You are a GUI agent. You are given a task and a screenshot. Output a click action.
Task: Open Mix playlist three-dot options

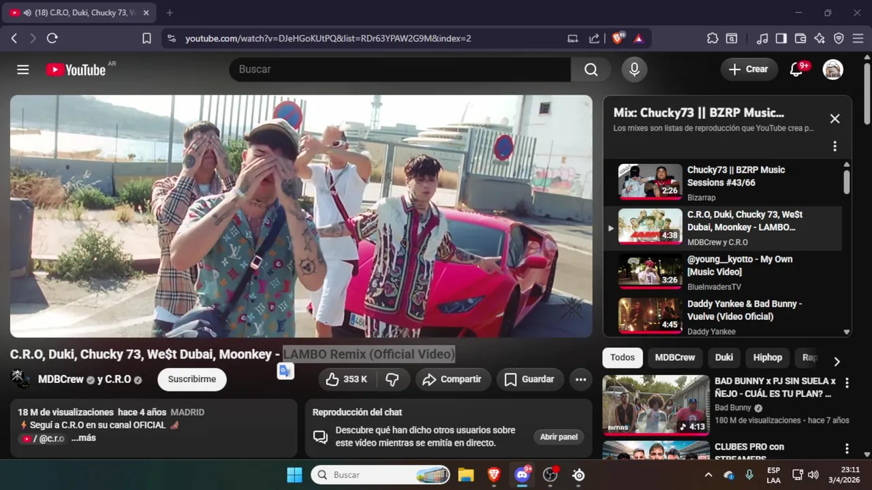tap(835, 146)
